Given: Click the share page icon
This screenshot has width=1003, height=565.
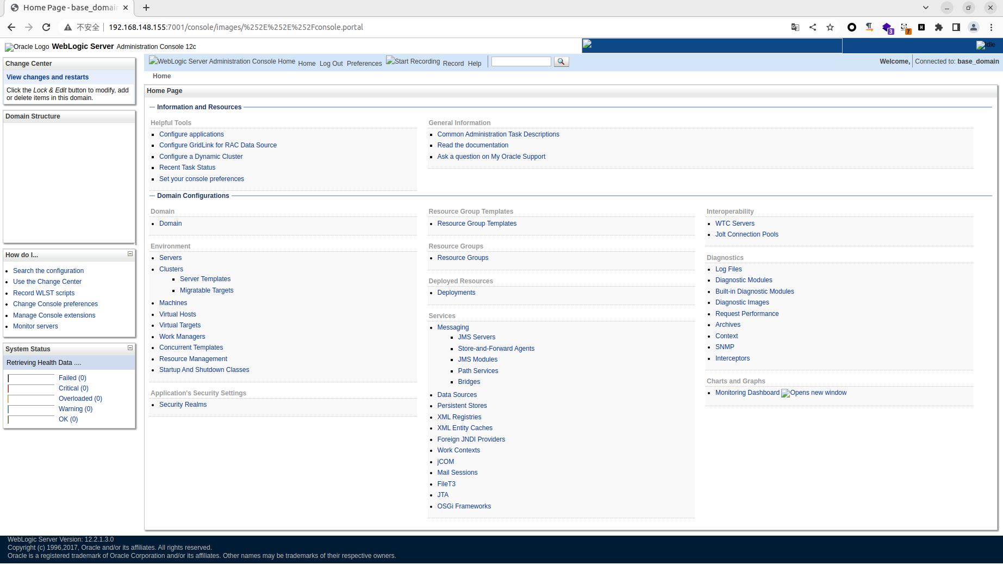Looking at the screenshot, I should coord(813,27).
